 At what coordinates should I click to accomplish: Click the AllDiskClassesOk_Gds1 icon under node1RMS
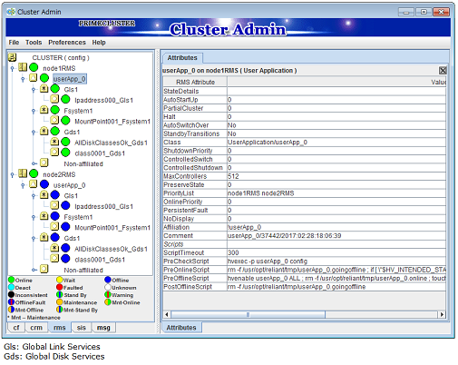click(54, 142)
